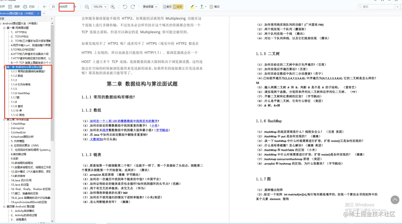Select outline item 13.断点续传

pos(18,176)
